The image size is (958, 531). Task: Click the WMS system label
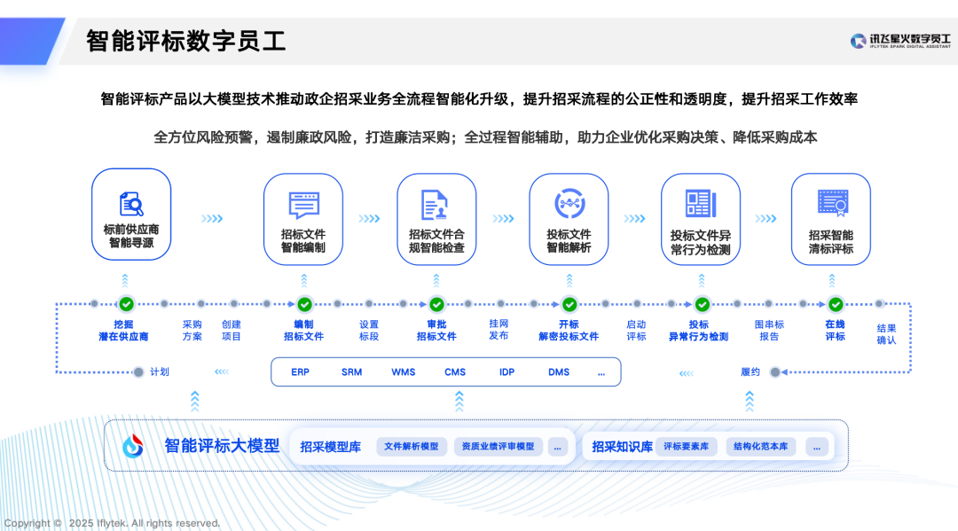click(x=404, y=372)
